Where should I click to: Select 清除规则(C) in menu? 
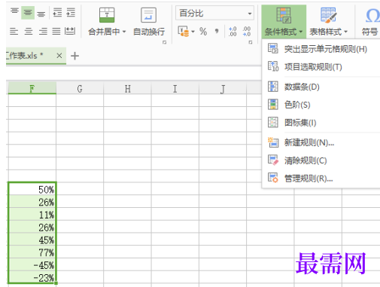[321, 160]
